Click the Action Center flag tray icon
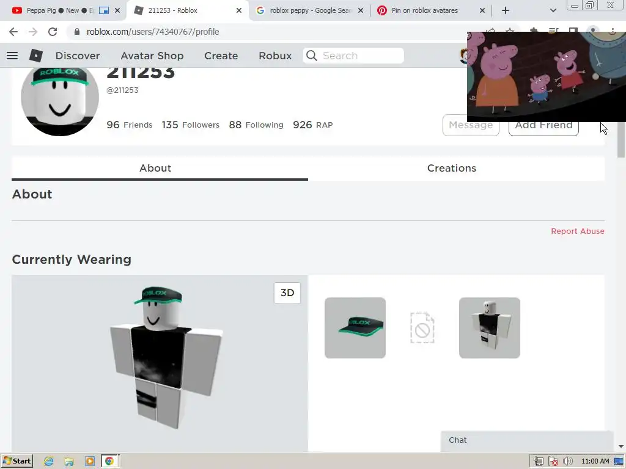Viewport: 626px width, 469px height. 553,462
